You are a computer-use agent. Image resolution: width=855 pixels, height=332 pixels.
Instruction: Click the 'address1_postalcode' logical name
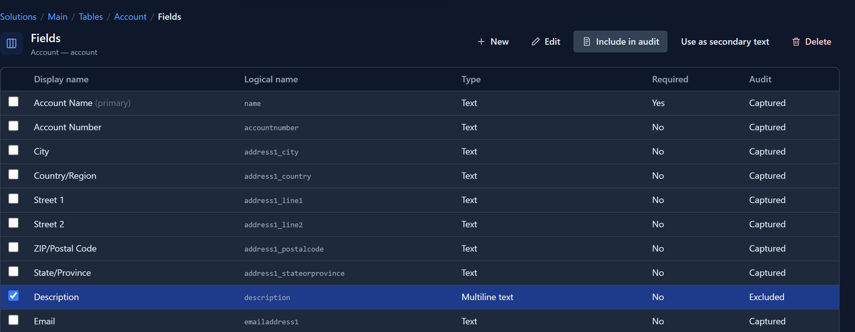coord(284,249)
